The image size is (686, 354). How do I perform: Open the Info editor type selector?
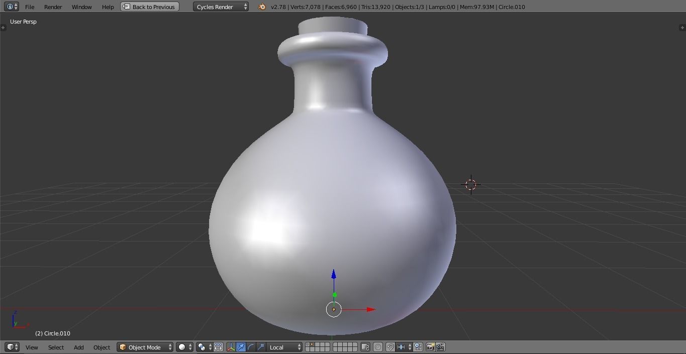pyautogui.click(x=11, y=7)
